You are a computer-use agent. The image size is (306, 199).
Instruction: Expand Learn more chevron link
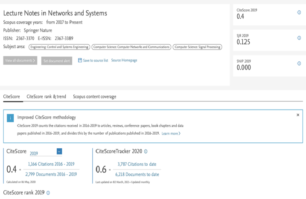tap(171, 133)
